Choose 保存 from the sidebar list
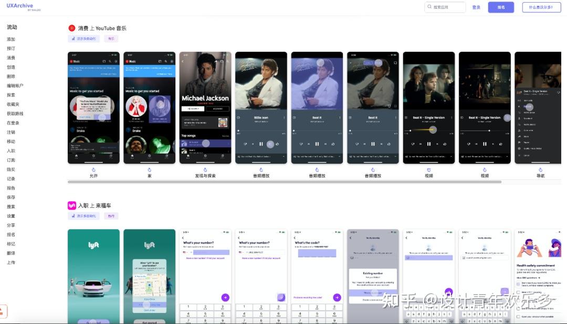 [11, 197]
